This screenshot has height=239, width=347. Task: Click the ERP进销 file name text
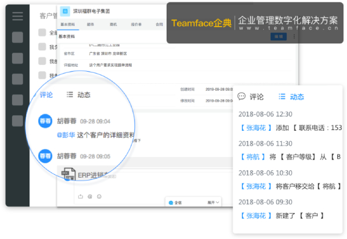(93, 175)
